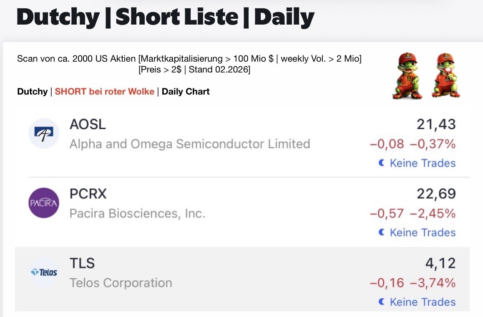The image size is (483, 317).
Task: Click 'Keine Trades' for Telos
Action: pyautogui.click(x=423, y=302)
